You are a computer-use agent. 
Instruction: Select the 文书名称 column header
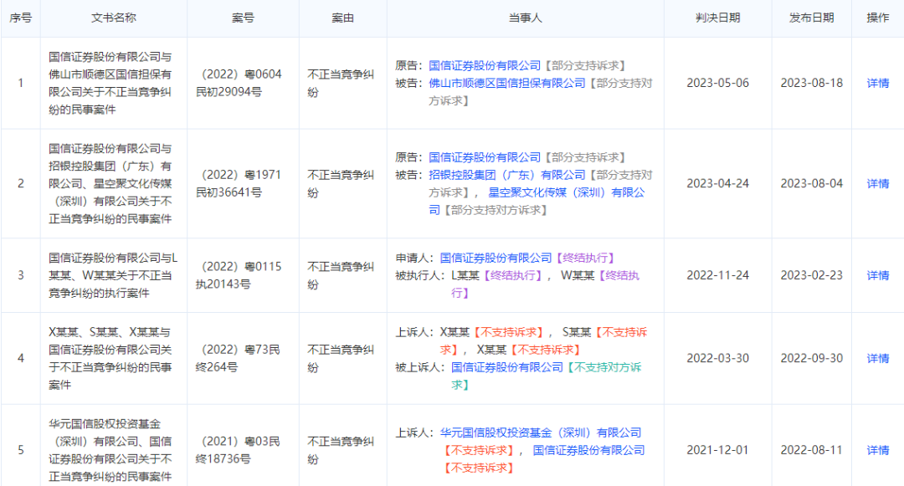(x=114, y=18)
